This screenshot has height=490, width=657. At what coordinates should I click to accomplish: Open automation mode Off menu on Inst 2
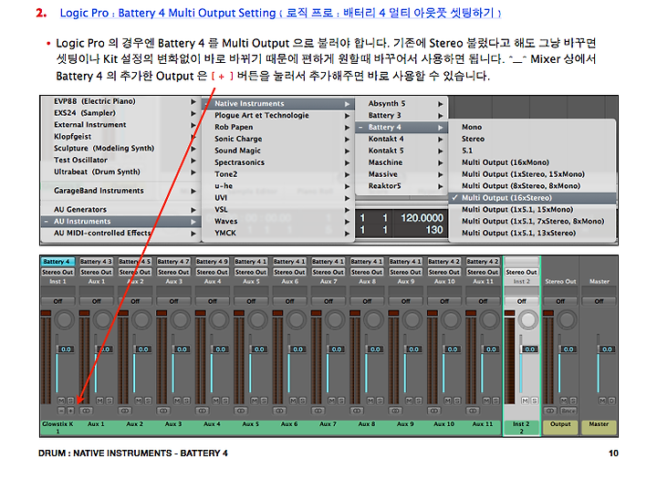(x=521, y=301)
